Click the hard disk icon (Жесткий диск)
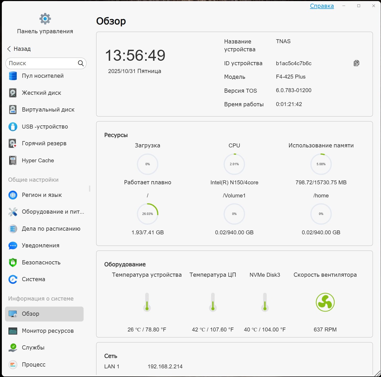381x377 pixels. tap(13, 93)
